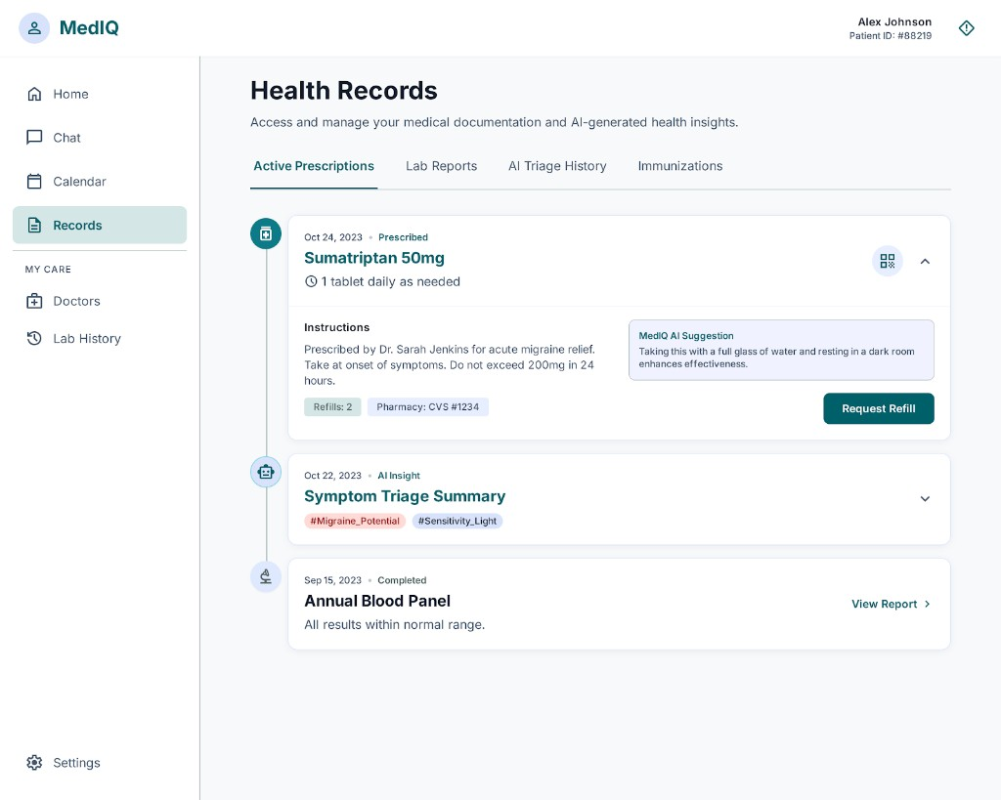Click 'All results within normal range.' text
The height and width of the screenshot is (800, 1001).
(x=395, y=625)
